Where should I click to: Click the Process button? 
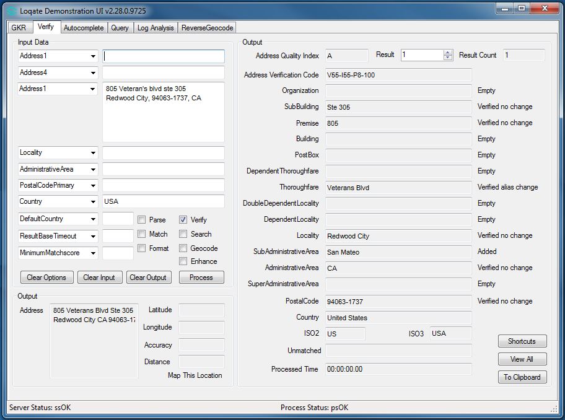click(x=201, y=277)
